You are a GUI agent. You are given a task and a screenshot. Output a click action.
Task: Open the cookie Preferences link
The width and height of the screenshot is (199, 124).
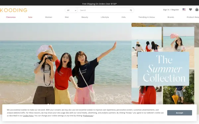pyautogui.click(x=88, y=116)
